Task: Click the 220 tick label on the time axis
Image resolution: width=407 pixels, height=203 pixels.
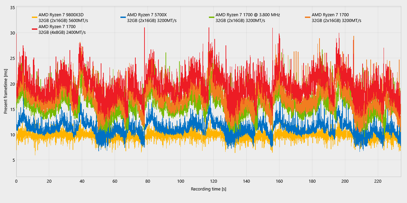Action: pos(378,181)
